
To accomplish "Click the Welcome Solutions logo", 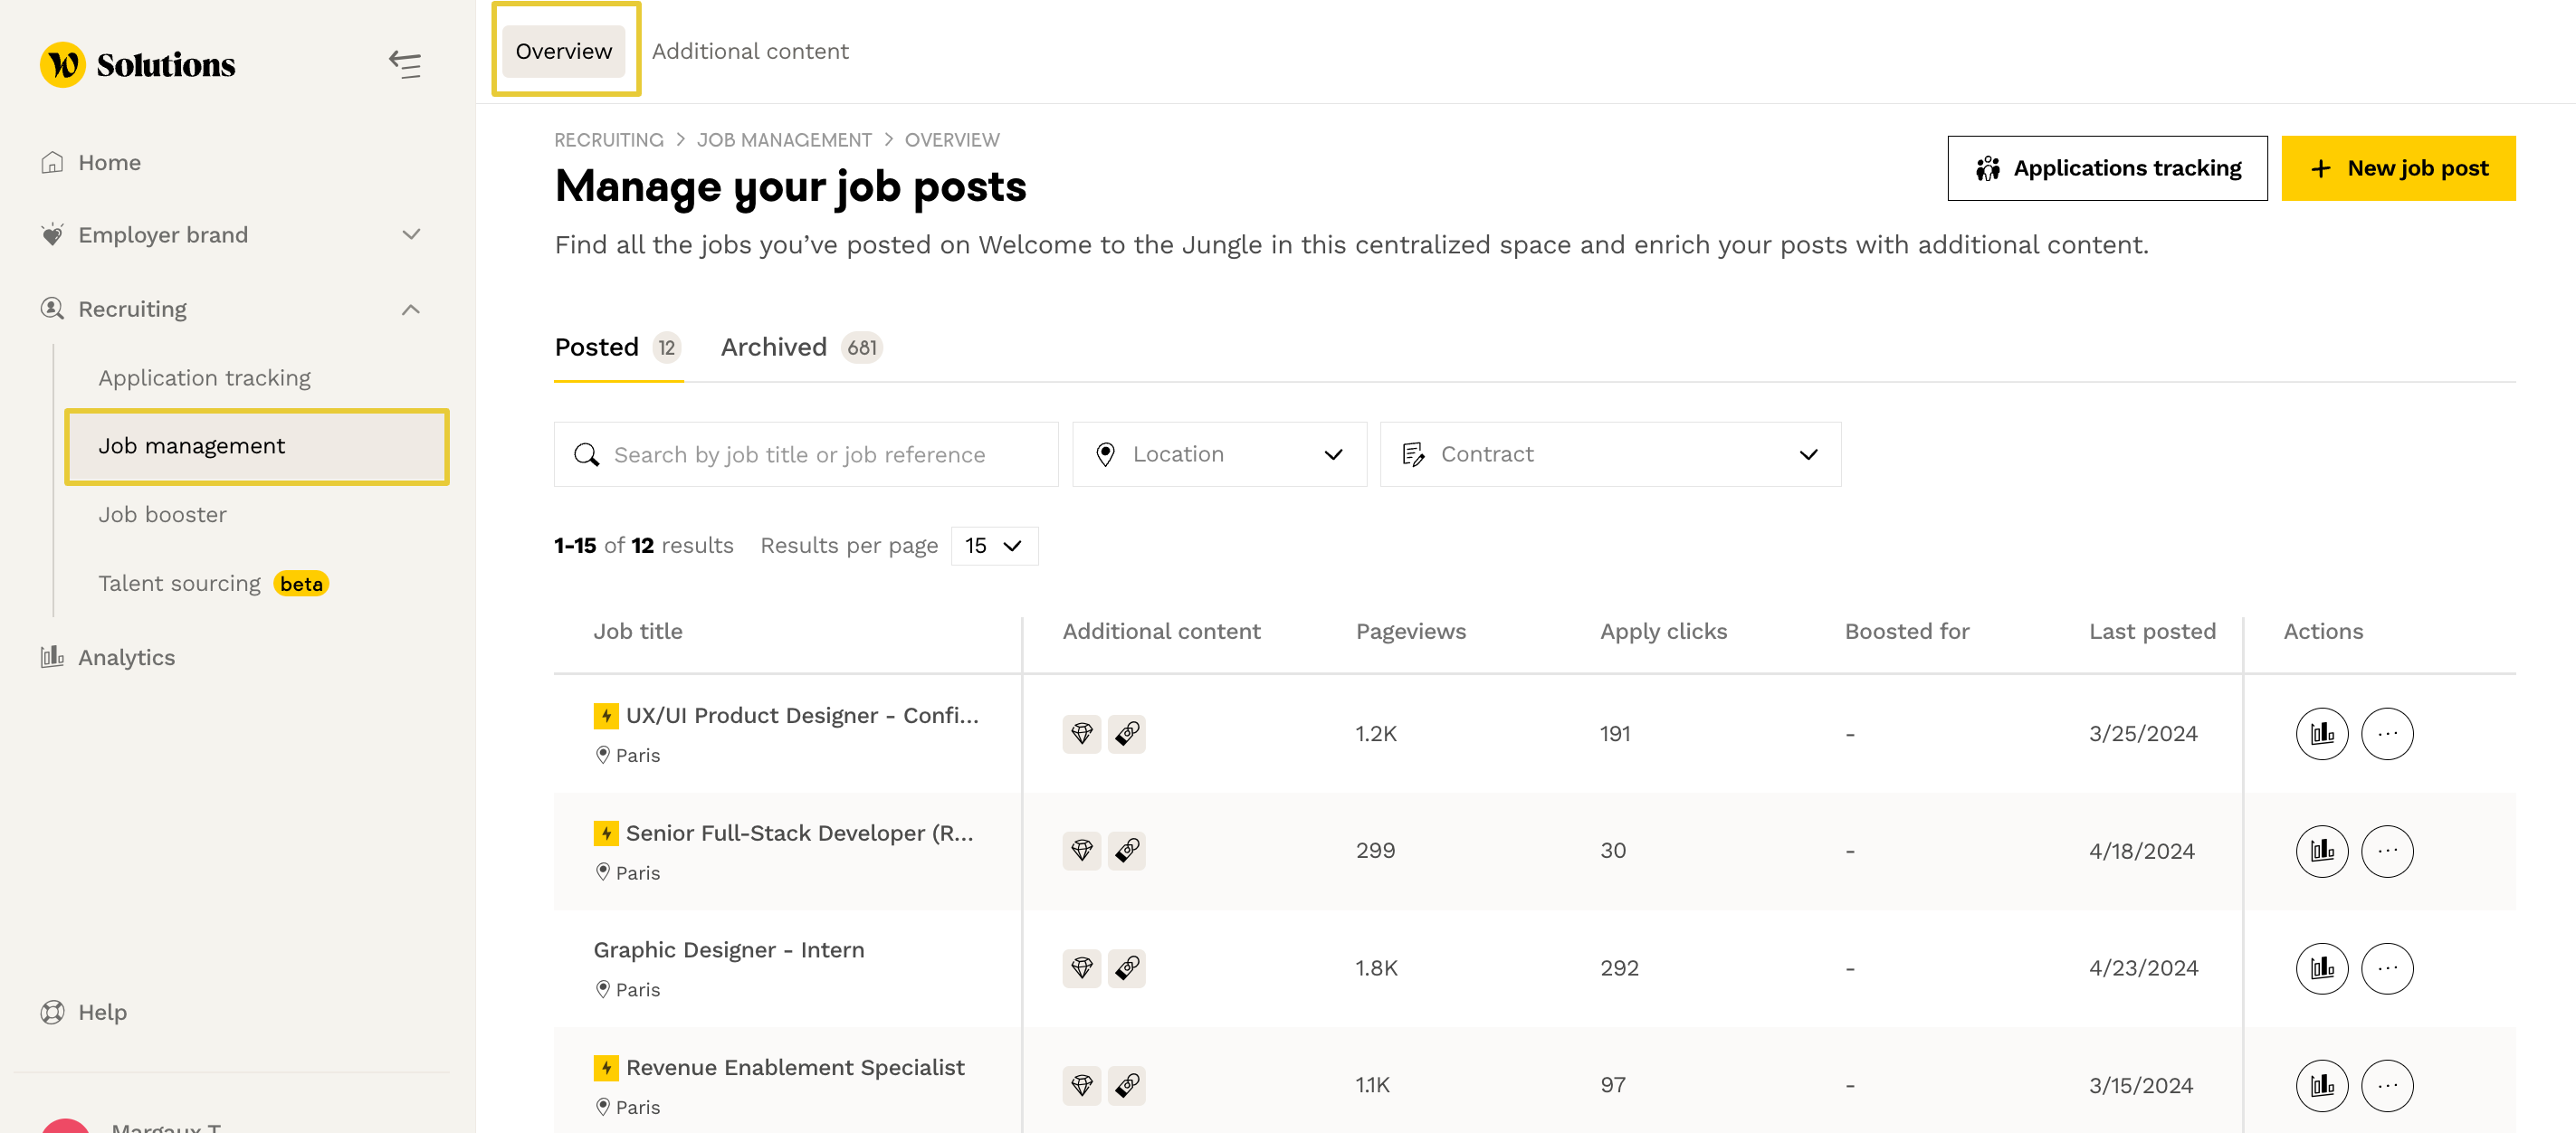I will 138,65.
